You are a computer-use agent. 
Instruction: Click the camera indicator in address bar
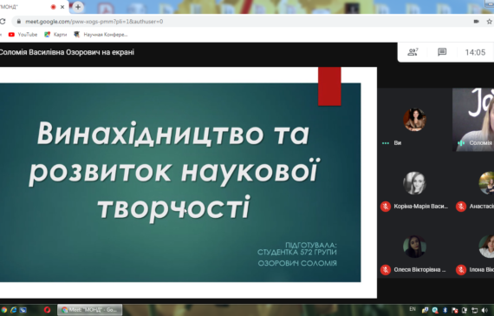point(476,22)
